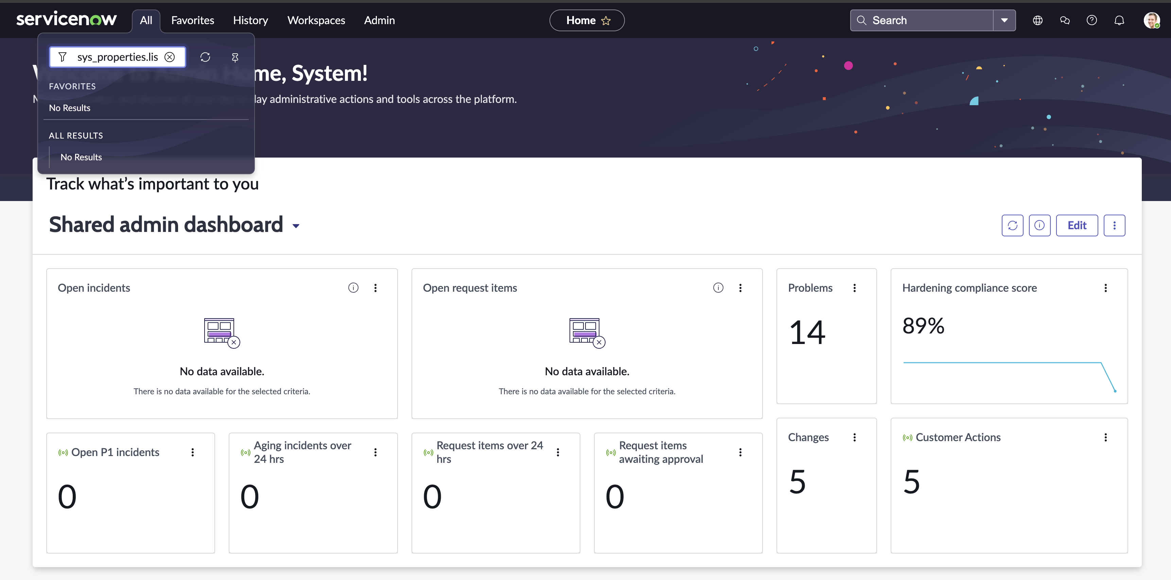
Task: Clear the sys_properties filter text
Action: (x=170, y=57)
